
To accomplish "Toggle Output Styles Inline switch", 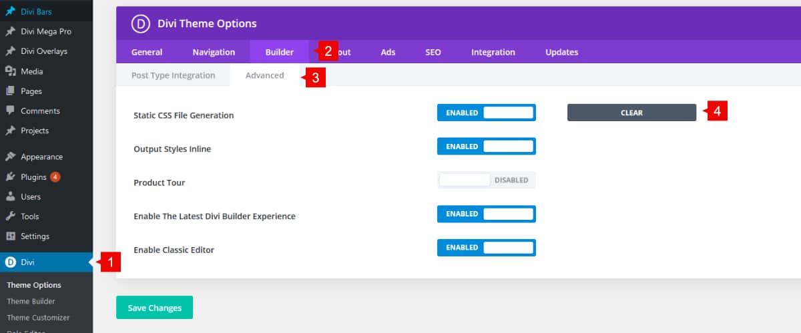I will pos(486,147).
